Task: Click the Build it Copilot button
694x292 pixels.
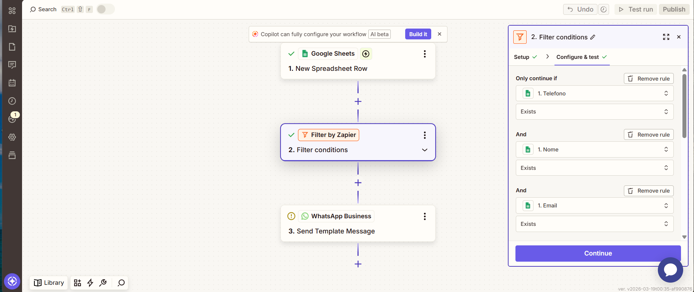Action: (418, 34)
